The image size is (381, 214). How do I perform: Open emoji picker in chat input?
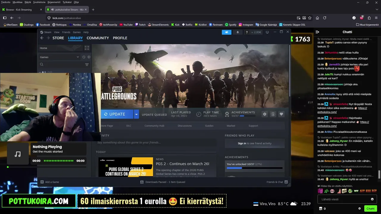pos(372,199)
